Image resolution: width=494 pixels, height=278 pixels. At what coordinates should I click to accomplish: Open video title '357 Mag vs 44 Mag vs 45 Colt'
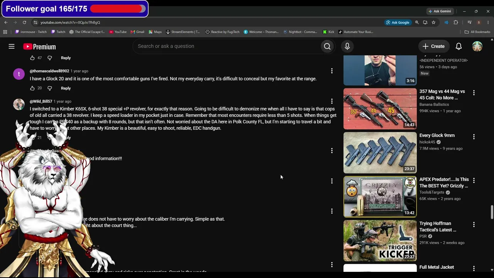click(x=442, y=95)
